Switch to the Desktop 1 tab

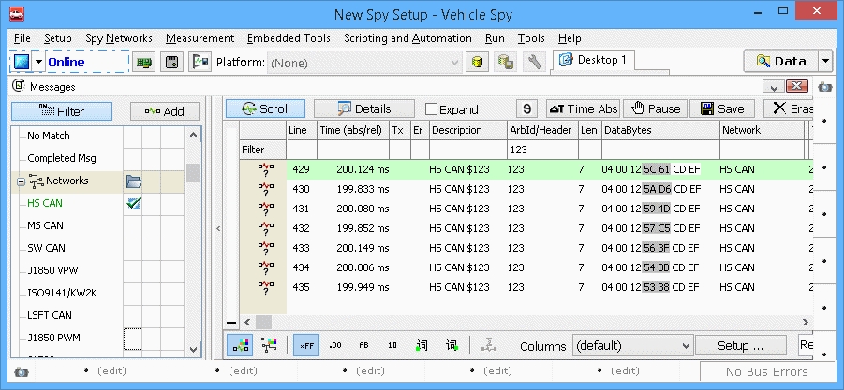[x=596, y=61]
